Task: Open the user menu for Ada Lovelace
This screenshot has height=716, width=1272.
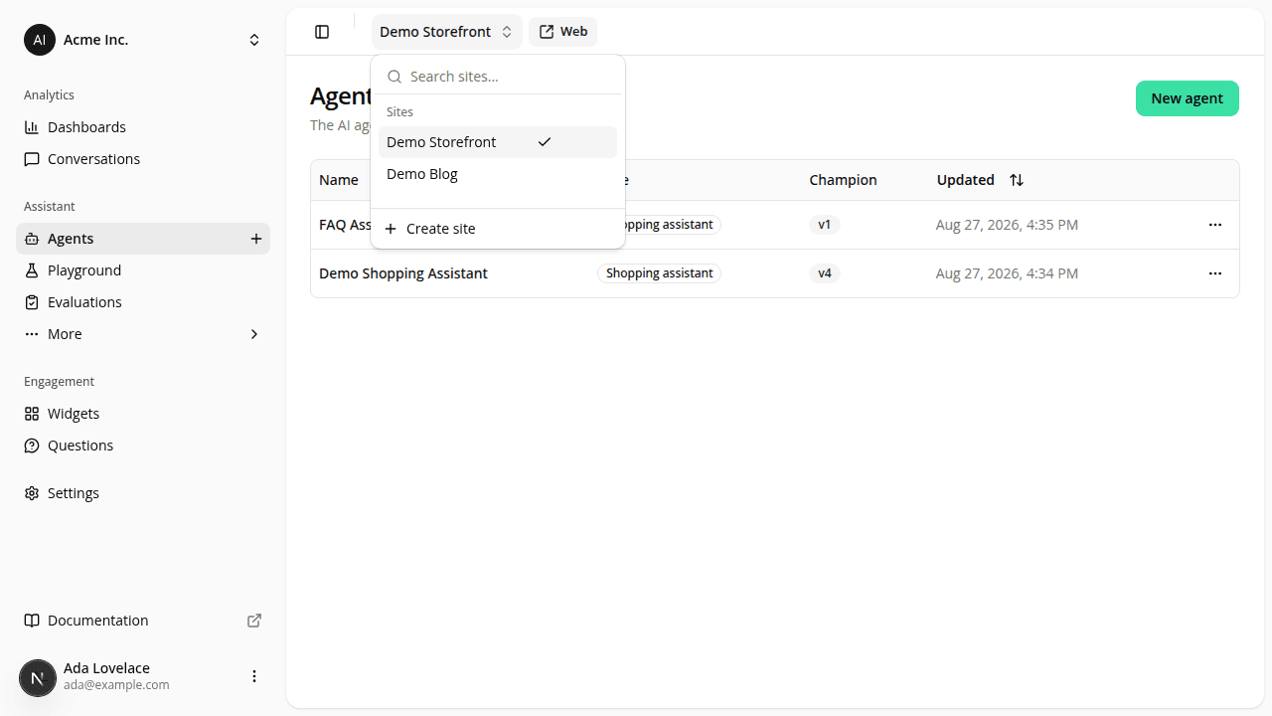Action: click(x=254, y=676)
